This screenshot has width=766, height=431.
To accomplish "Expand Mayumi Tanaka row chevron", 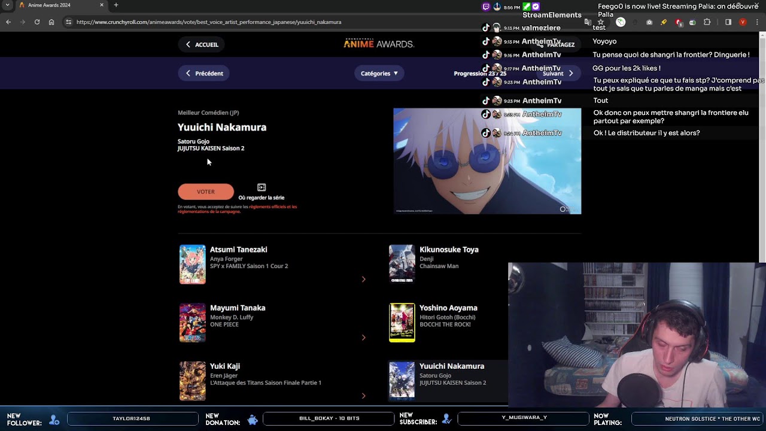I will pyautogui.click(x=363, y=337).
